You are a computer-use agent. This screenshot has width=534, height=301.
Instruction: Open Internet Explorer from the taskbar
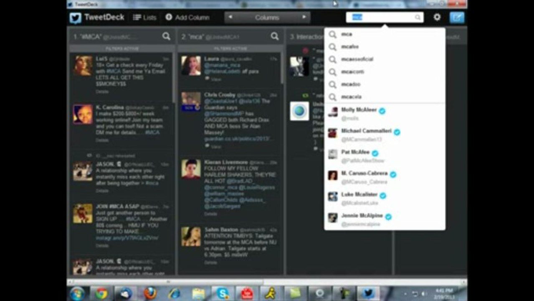tap(174, 293)
